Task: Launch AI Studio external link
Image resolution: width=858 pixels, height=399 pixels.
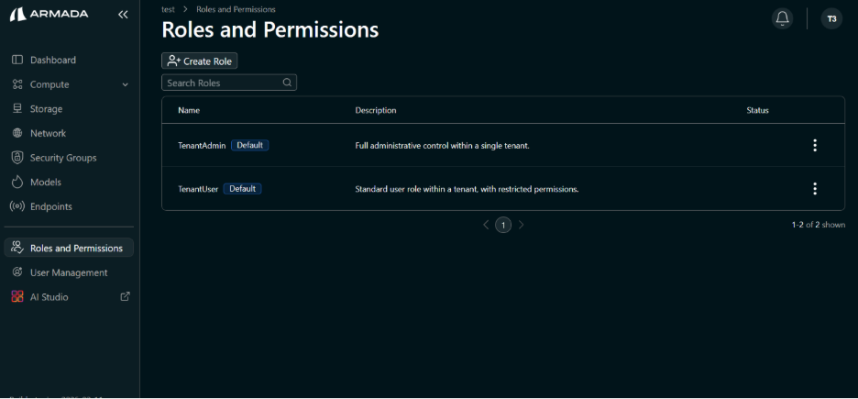Action: pyautogui.click(x=126, y=296)
